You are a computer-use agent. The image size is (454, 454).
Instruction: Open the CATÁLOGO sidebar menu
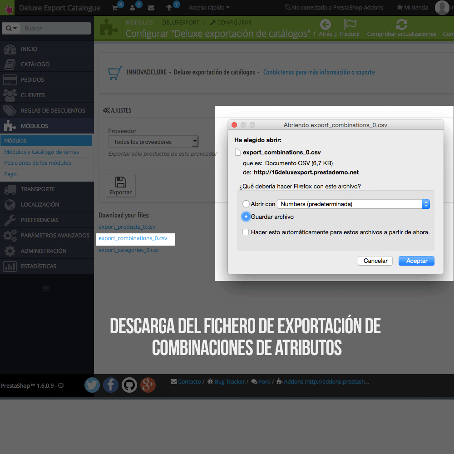(x=47, y=64)
